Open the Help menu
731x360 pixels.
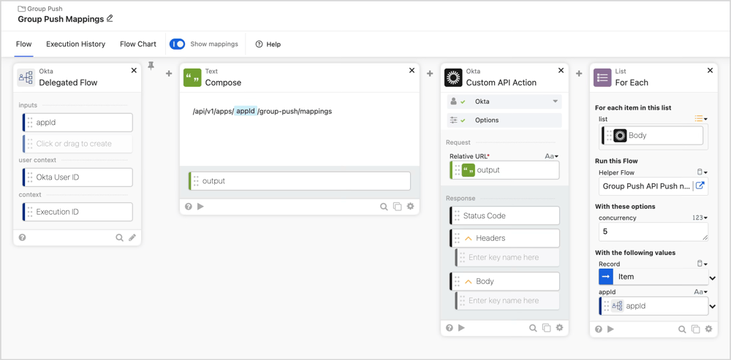click(x=268, y=45)
